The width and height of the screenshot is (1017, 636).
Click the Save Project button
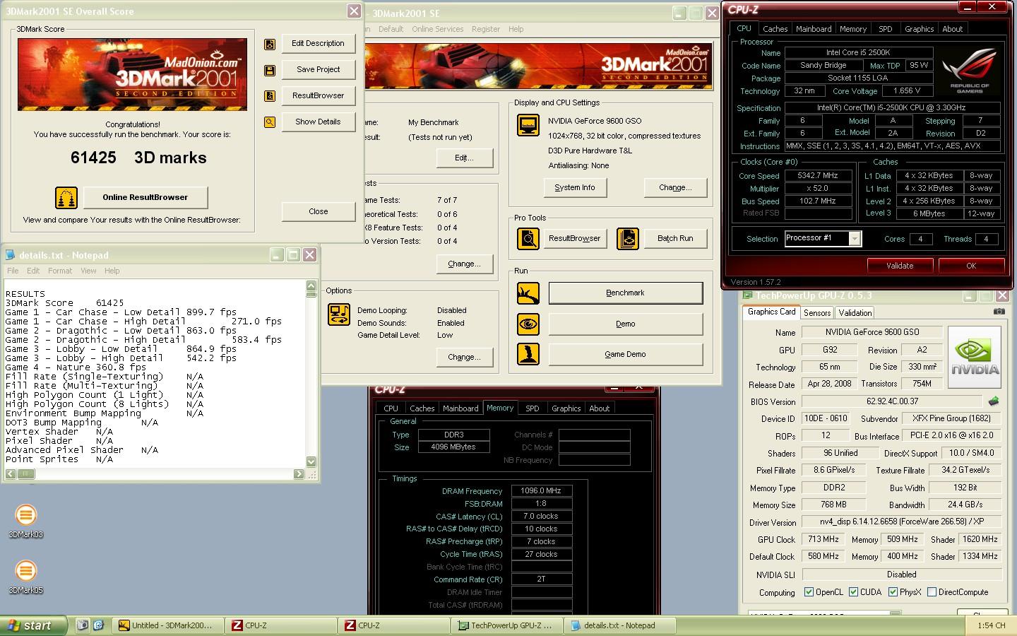(x=318, y=70)
